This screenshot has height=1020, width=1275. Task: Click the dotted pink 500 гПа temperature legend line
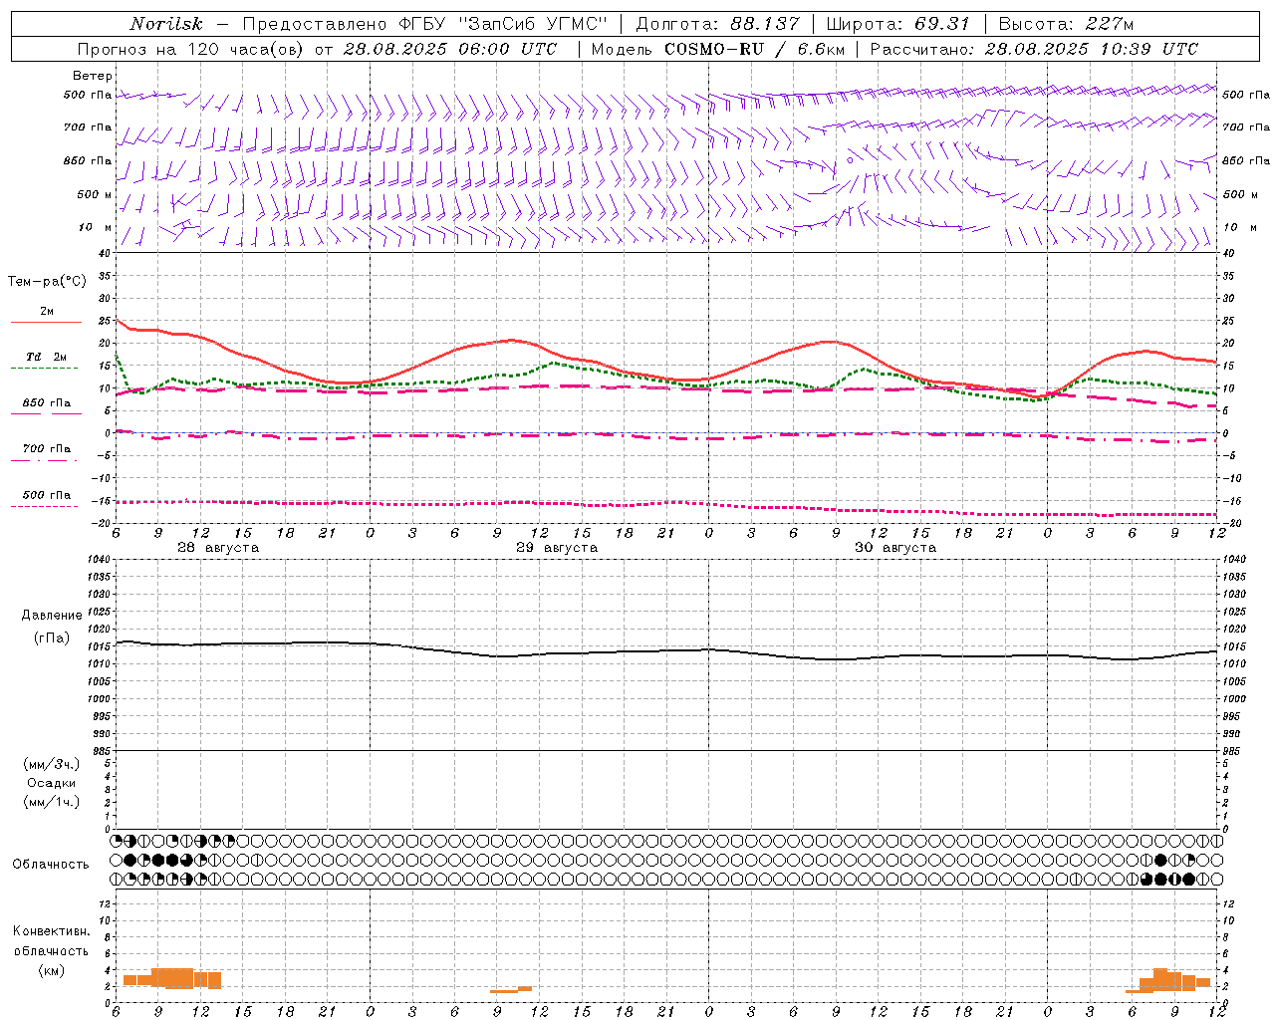click(44, 506)
